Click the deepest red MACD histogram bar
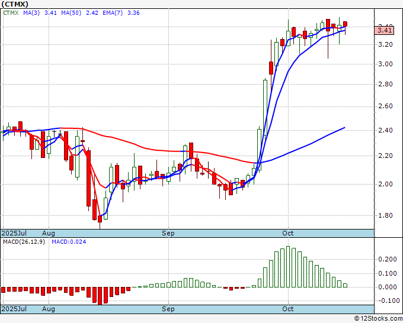The width and height of the screenshot is (403, 323). point(100,296)
